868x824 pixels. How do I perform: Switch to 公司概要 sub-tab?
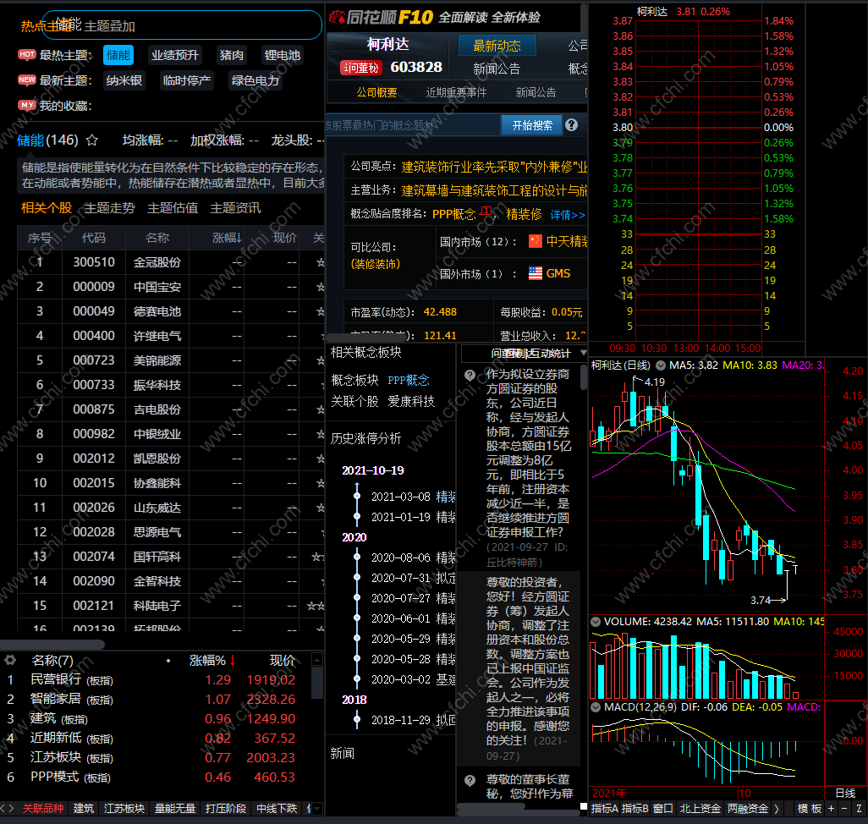376,92
